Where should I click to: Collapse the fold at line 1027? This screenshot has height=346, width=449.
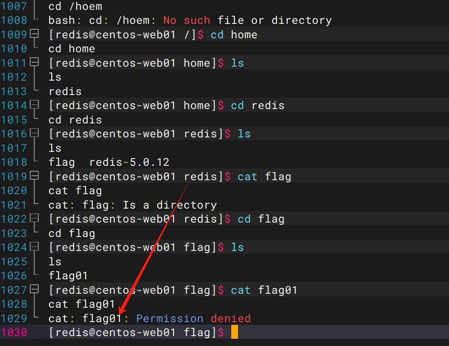pos(34,290)
